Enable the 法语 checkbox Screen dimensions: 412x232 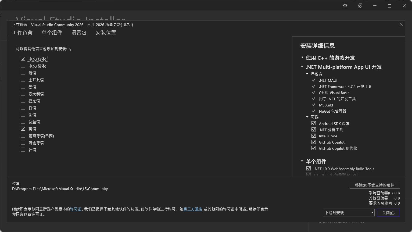point(23,115)
